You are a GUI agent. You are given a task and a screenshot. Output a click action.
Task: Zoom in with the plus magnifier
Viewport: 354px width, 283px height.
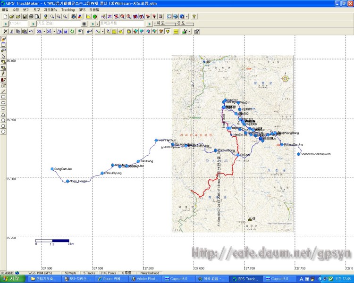pyautogui.click(x=59, y=17)
